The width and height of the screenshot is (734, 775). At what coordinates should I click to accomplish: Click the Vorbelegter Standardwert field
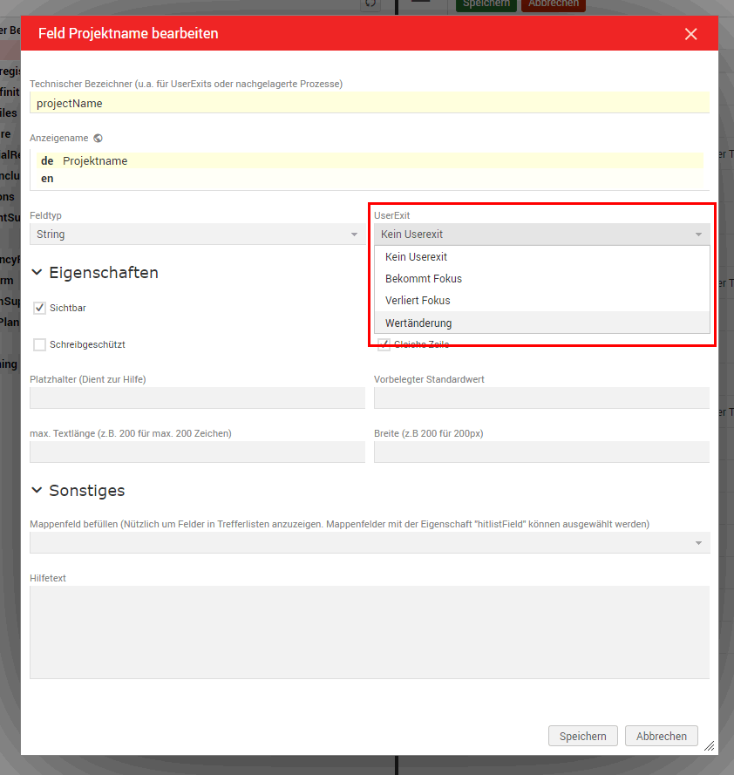pos(541,398)
